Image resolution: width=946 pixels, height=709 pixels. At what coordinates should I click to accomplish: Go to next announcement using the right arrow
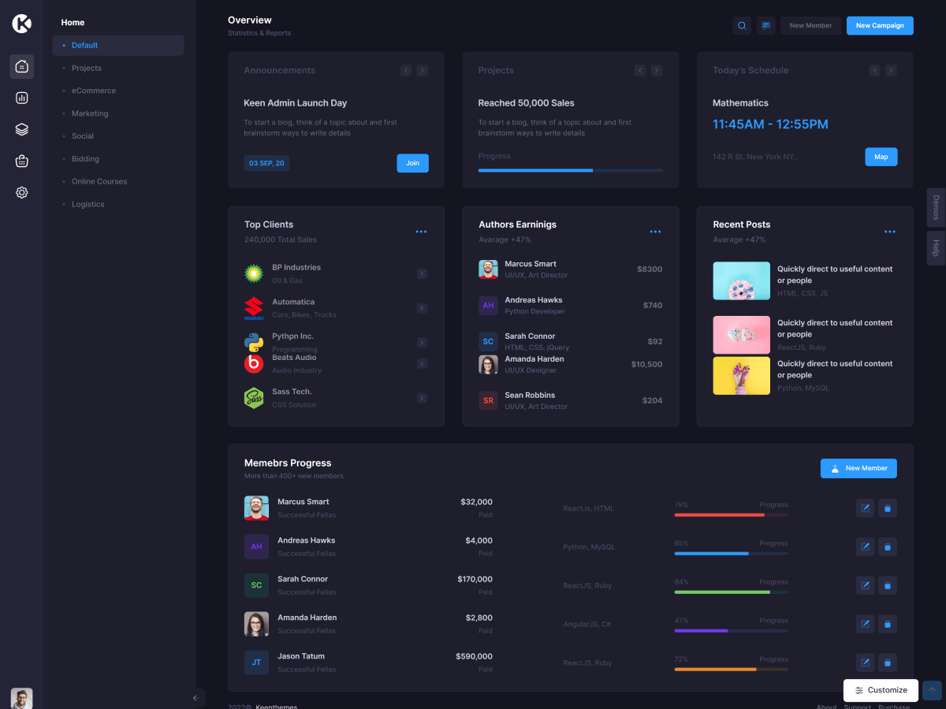coord(423,71)
